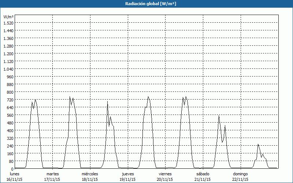Click the 800 y-axis value

point(11,92)
